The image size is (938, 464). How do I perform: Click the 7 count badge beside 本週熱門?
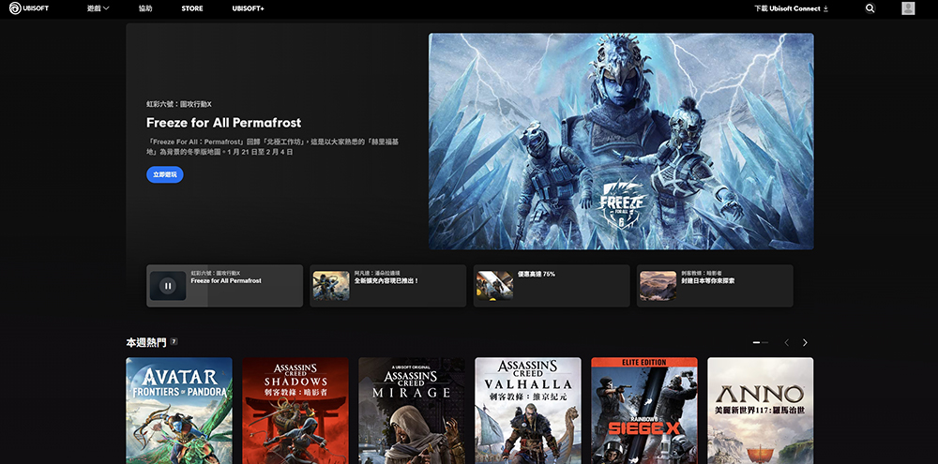(x=174, y=341)
